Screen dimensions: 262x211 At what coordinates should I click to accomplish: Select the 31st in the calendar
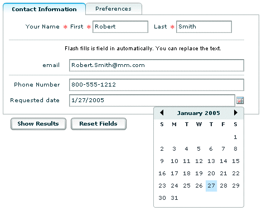(174, 198)
